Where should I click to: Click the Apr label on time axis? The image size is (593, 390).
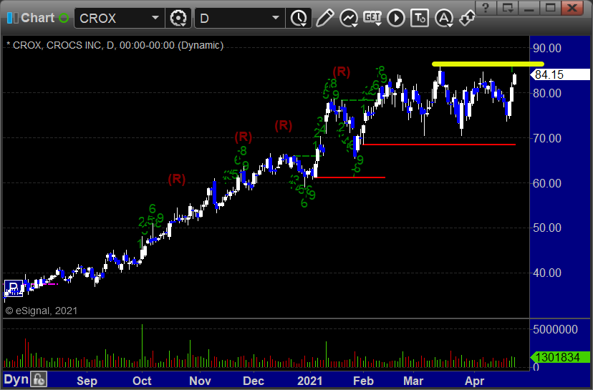[474, 381]
